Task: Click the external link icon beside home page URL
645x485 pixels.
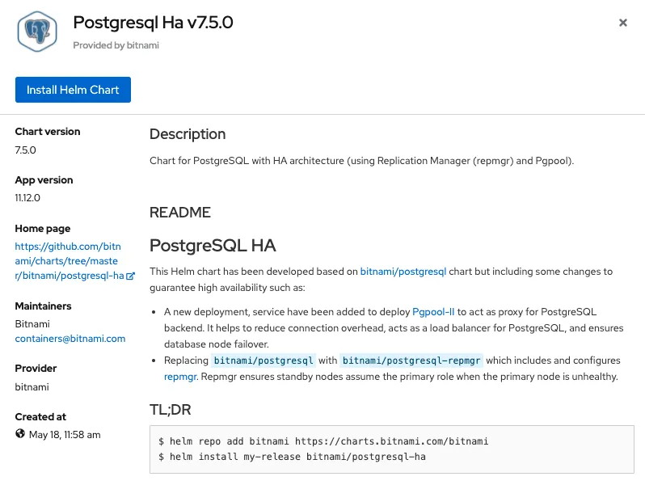Action: (131, 276)
